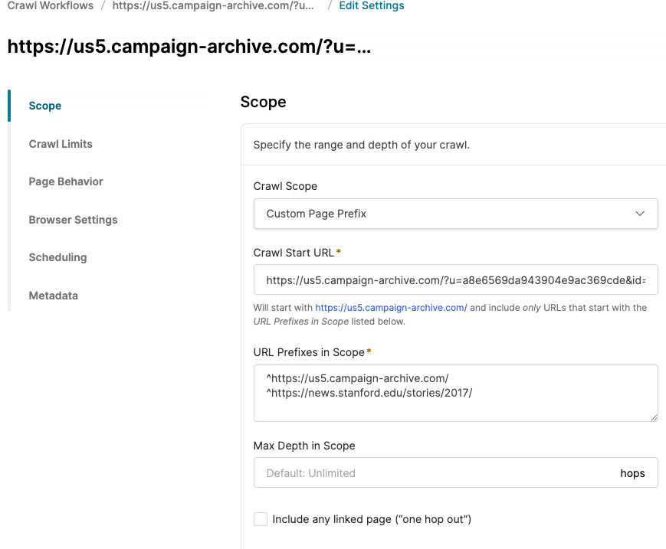This screenshot has width=666, height=549.
Task: Grab the textarea resize handle corner
Action: pos(654,418)
